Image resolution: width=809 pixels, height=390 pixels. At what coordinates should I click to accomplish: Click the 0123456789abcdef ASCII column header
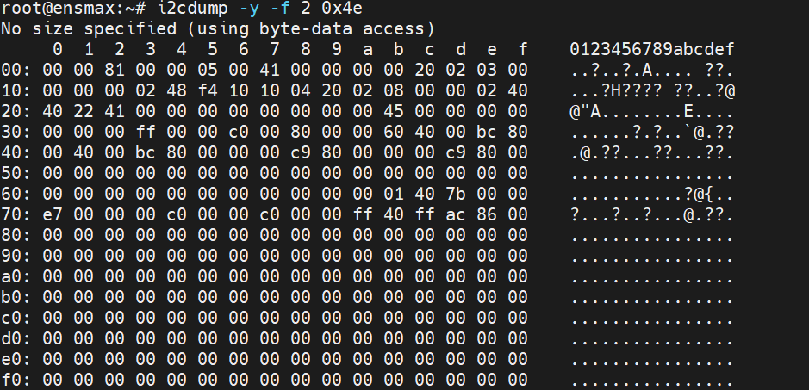651,49
